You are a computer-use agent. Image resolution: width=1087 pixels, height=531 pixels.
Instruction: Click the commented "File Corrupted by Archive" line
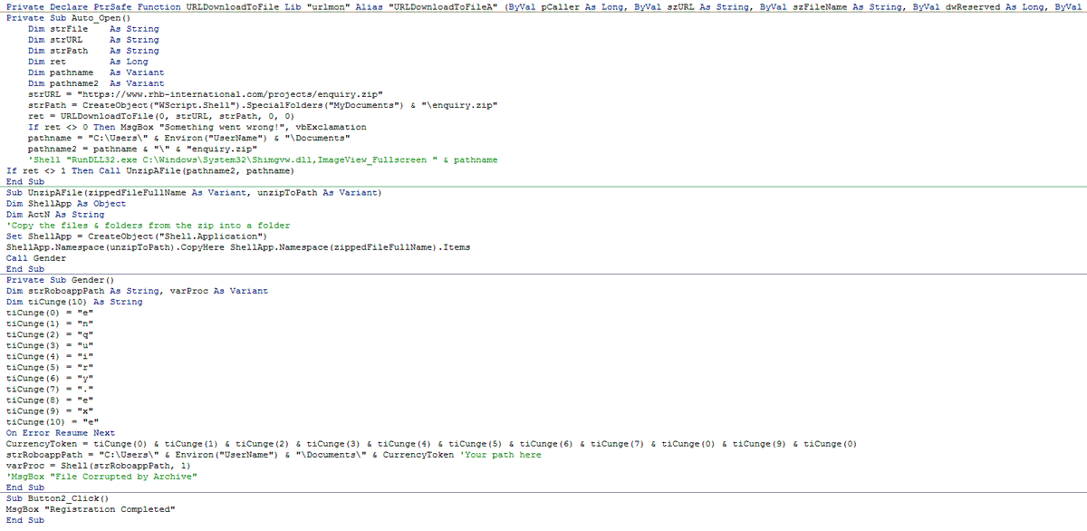[101, 476]
